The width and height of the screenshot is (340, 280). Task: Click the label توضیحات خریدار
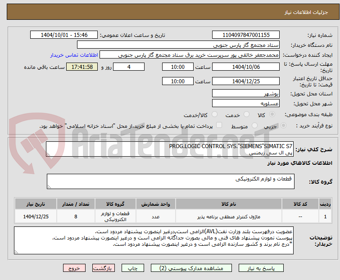pos(321,241)
